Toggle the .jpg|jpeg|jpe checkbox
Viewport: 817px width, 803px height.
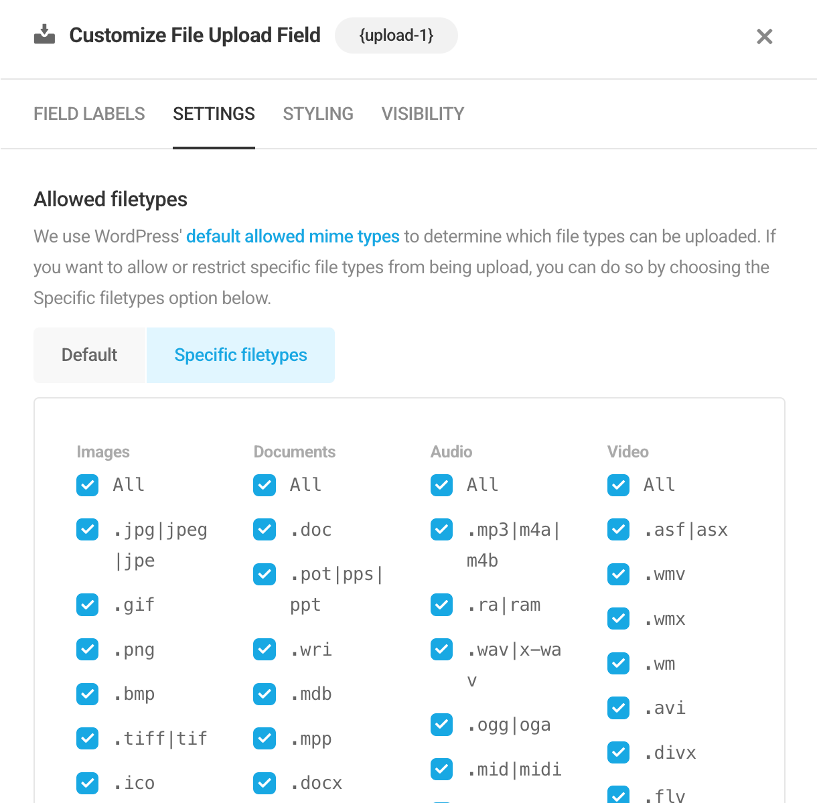[x=88, y=530]
